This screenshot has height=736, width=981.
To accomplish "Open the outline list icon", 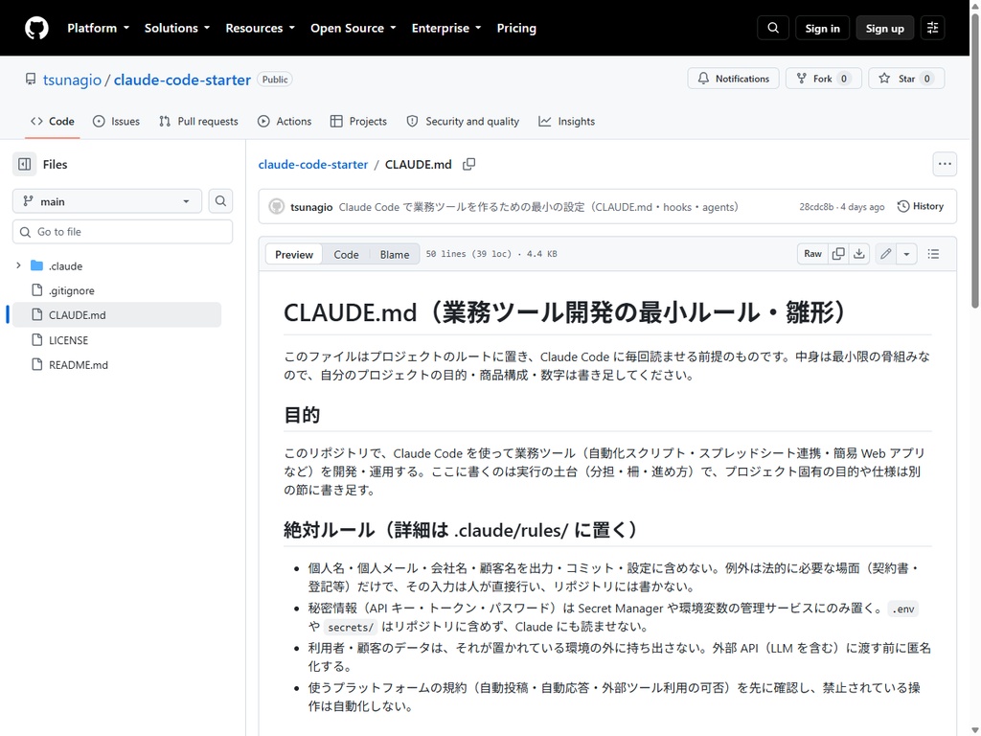I will tap(933, 253).
